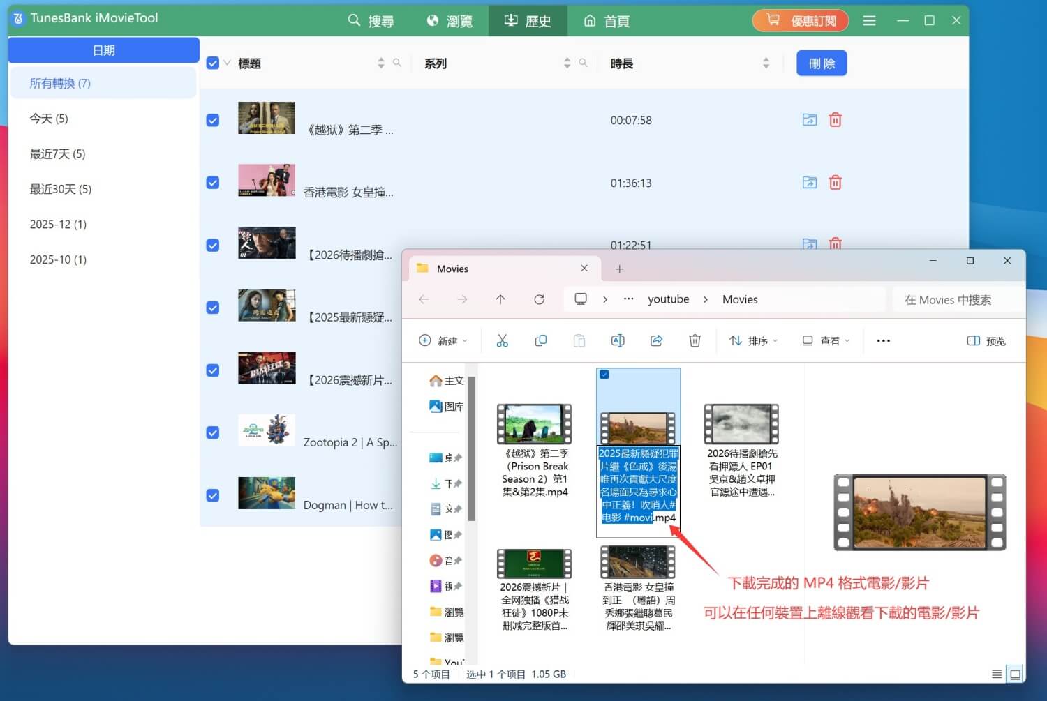Image resolution: width=1047 pixels, height=701 pixels.
Task: Open the hamburger menu in TunesBank toolbar
Action: 869,21
